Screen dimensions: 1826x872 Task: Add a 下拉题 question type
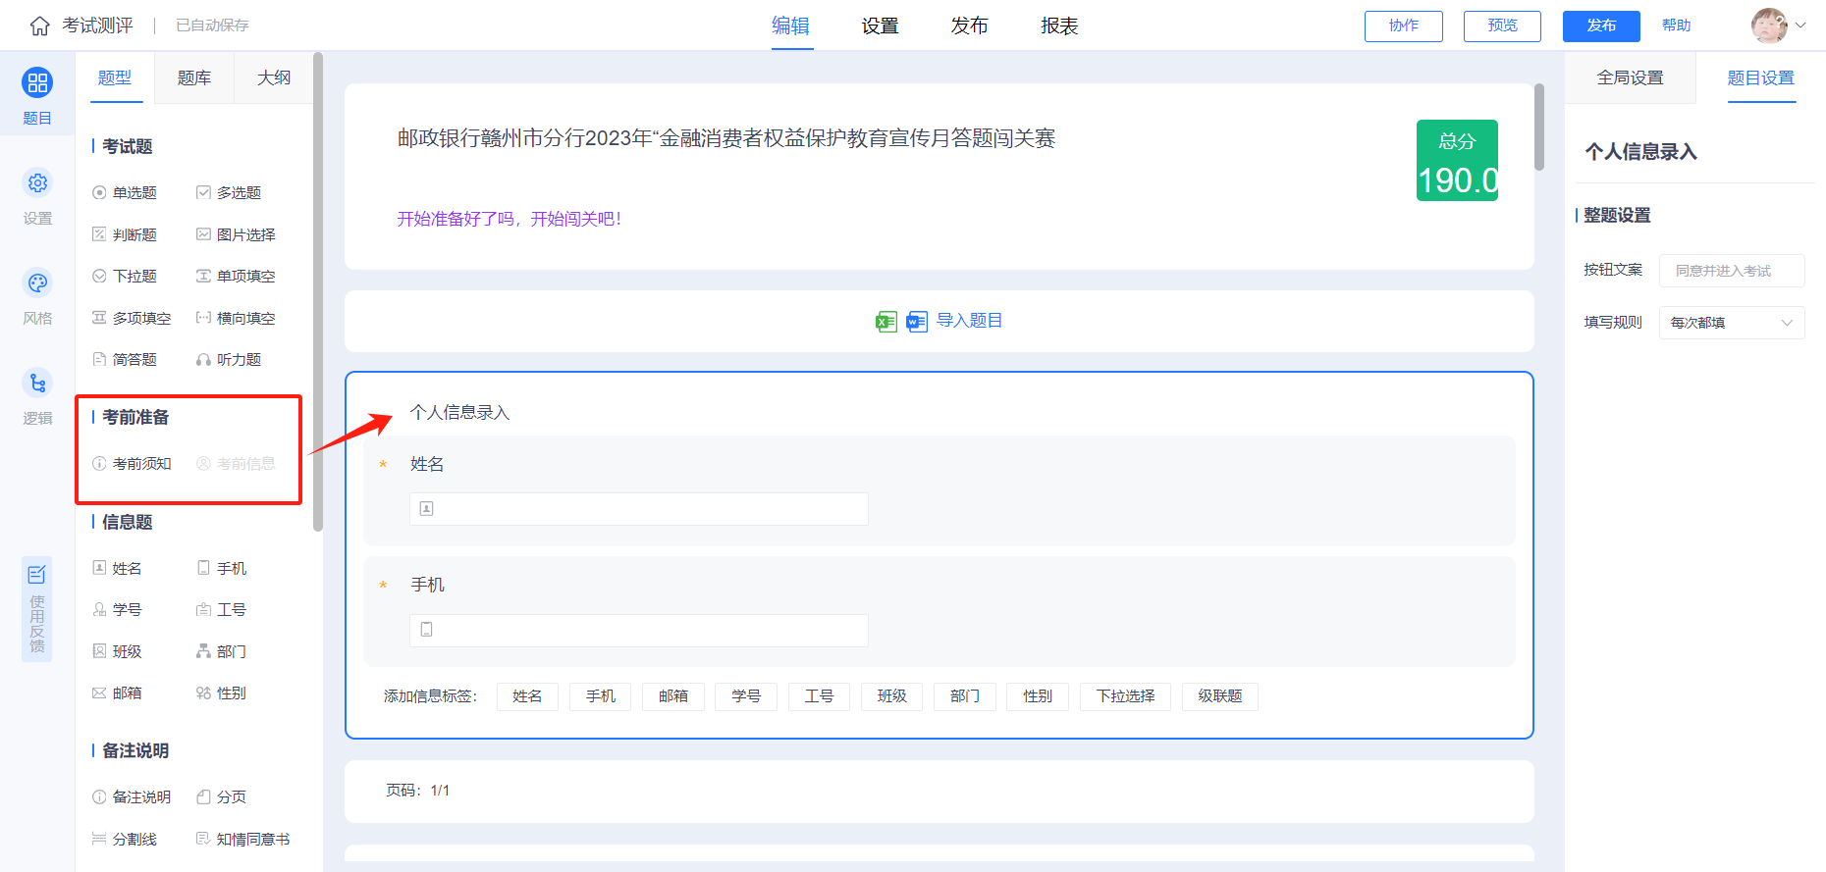(125, 277)
